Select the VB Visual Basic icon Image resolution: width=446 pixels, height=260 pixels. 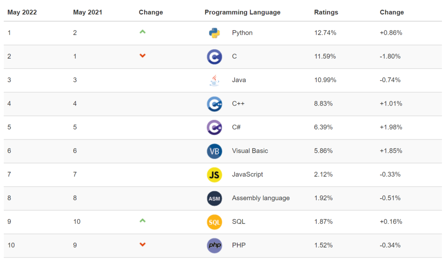214,151
